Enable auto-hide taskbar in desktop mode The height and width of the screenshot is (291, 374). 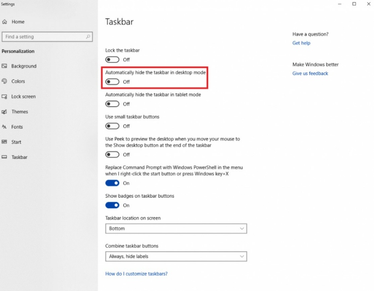(112, 82)
